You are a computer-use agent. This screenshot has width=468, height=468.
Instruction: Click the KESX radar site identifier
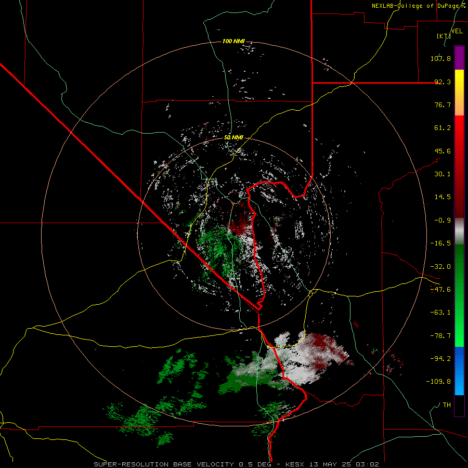click(294, 464)
